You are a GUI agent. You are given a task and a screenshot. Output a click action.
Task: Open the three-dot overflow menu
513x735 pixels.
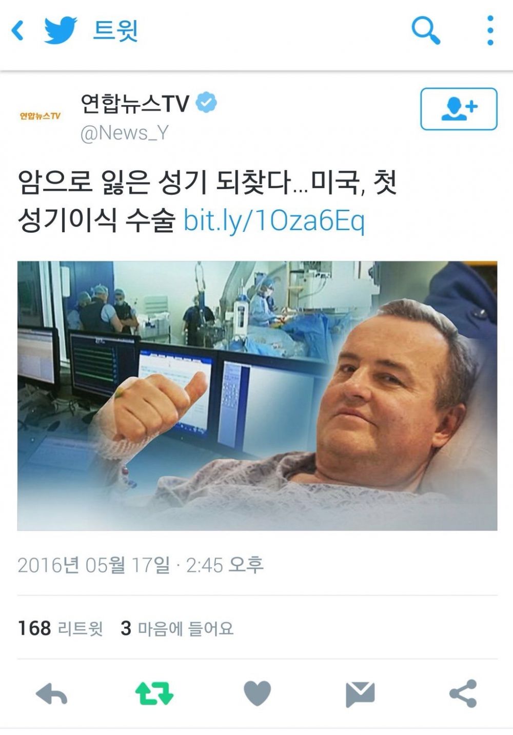coord(490,30)
